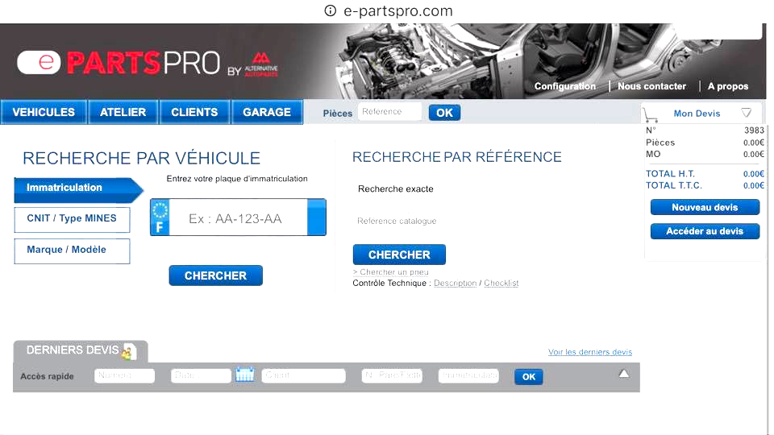Open the Contrôle Technique Checklist link

coord(501,283)
